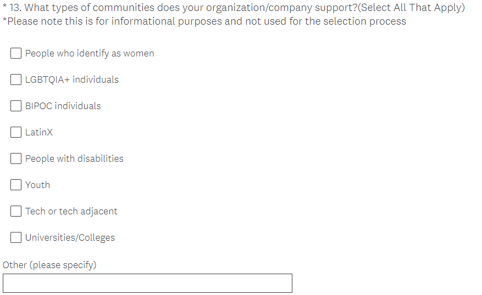Click the 'Universities/Colleges' label text
The image size is (482, 295).
(70, 237)
